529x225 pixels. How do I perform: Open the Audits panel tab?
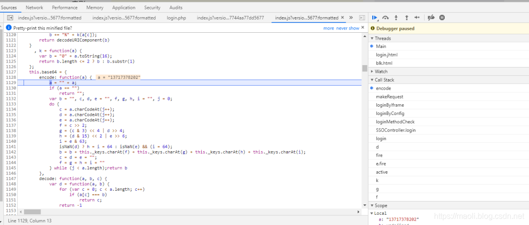(x=176, y=7)
